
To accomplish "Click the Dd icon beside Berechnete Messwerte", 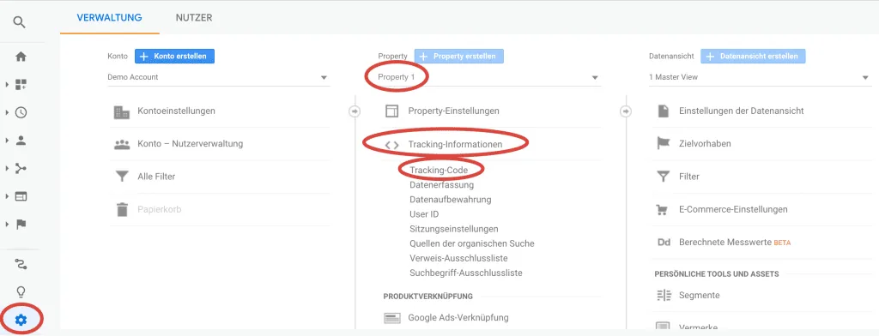I will (x=664, y=243).
